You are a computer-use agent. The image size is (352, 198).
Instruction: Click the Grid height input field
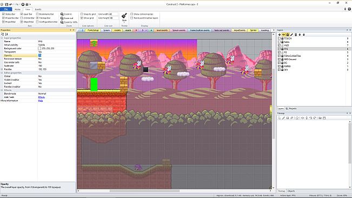point(114,18)
